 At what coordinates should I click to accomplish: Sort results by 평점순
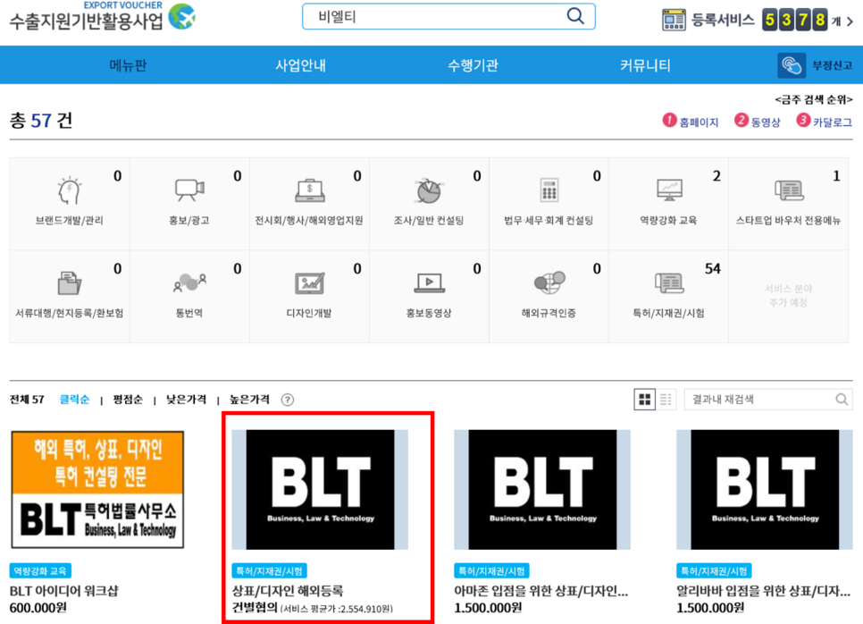(128, 400)
